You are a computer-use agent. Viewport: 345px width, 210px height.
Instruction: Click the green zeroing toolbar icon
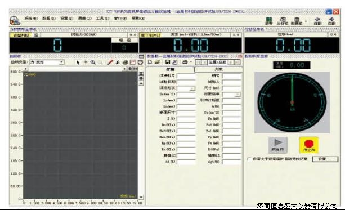tap(268, 21)
